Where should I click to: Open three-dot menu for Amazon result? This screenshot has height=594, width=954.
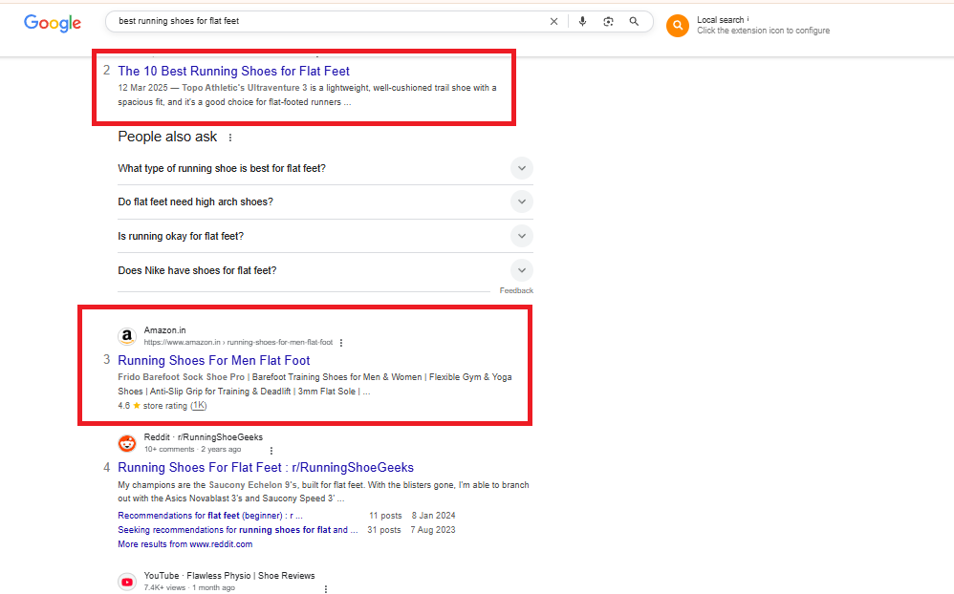pos(341,343)
